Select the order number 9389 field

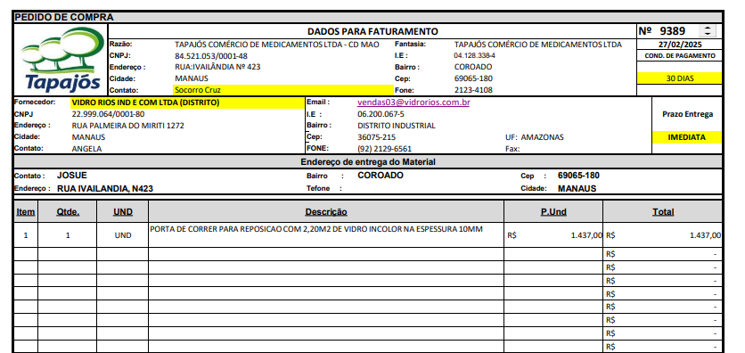pos(672,31)
